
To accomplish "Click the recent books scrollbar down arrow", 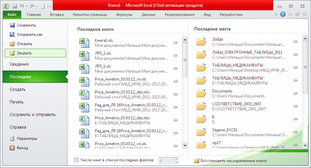I will click(x=185, y=146).
